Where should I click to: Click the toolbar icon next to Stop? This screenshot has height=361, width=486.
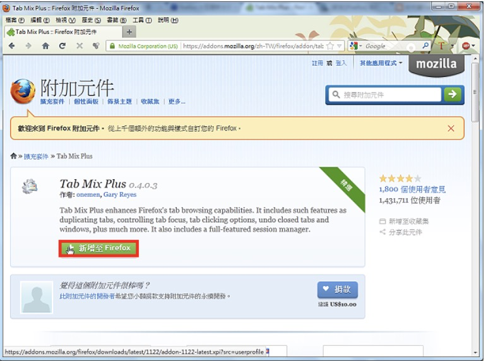point(96,46)
